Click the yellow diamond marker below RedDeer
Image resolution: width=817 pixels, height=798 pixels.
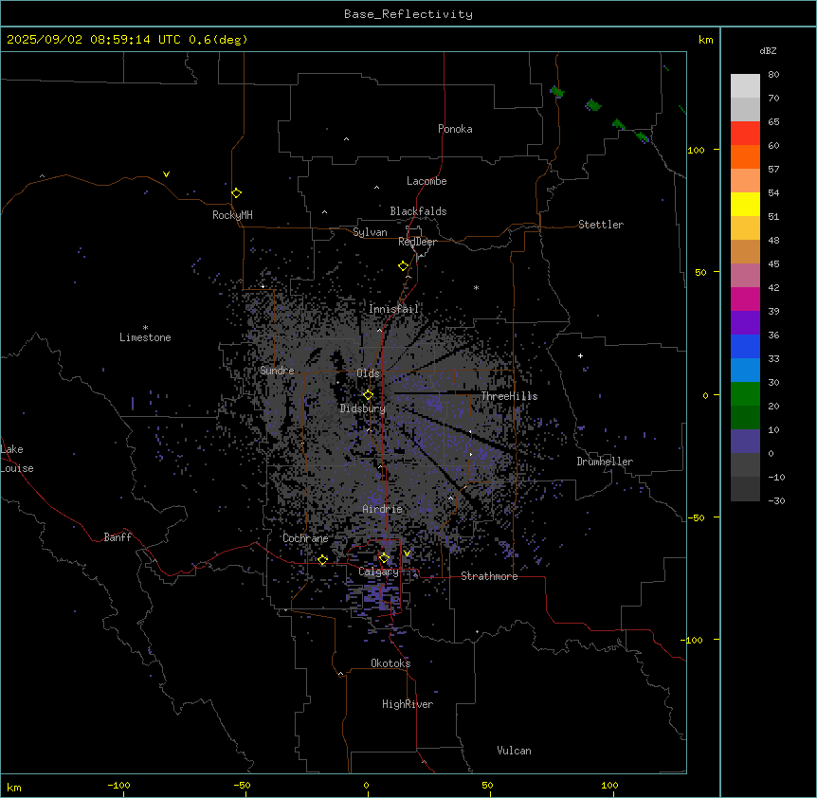coord(403,266)
